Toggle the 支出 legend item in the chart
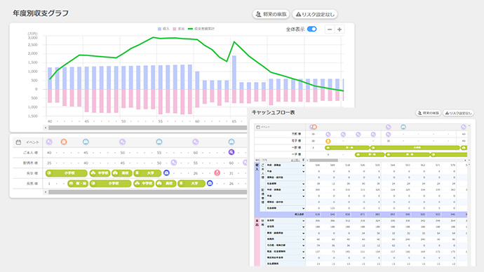Screen dimensions: 484x272 (178, 29)
